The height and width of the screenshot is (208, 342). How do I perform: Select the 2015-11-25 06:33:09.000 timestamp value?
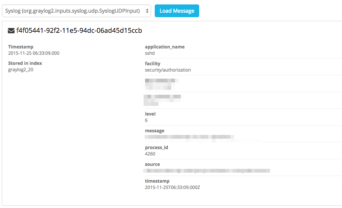click(x=34, y=53)
